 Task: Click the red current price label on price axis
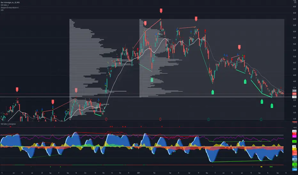[x=294, y=94]
